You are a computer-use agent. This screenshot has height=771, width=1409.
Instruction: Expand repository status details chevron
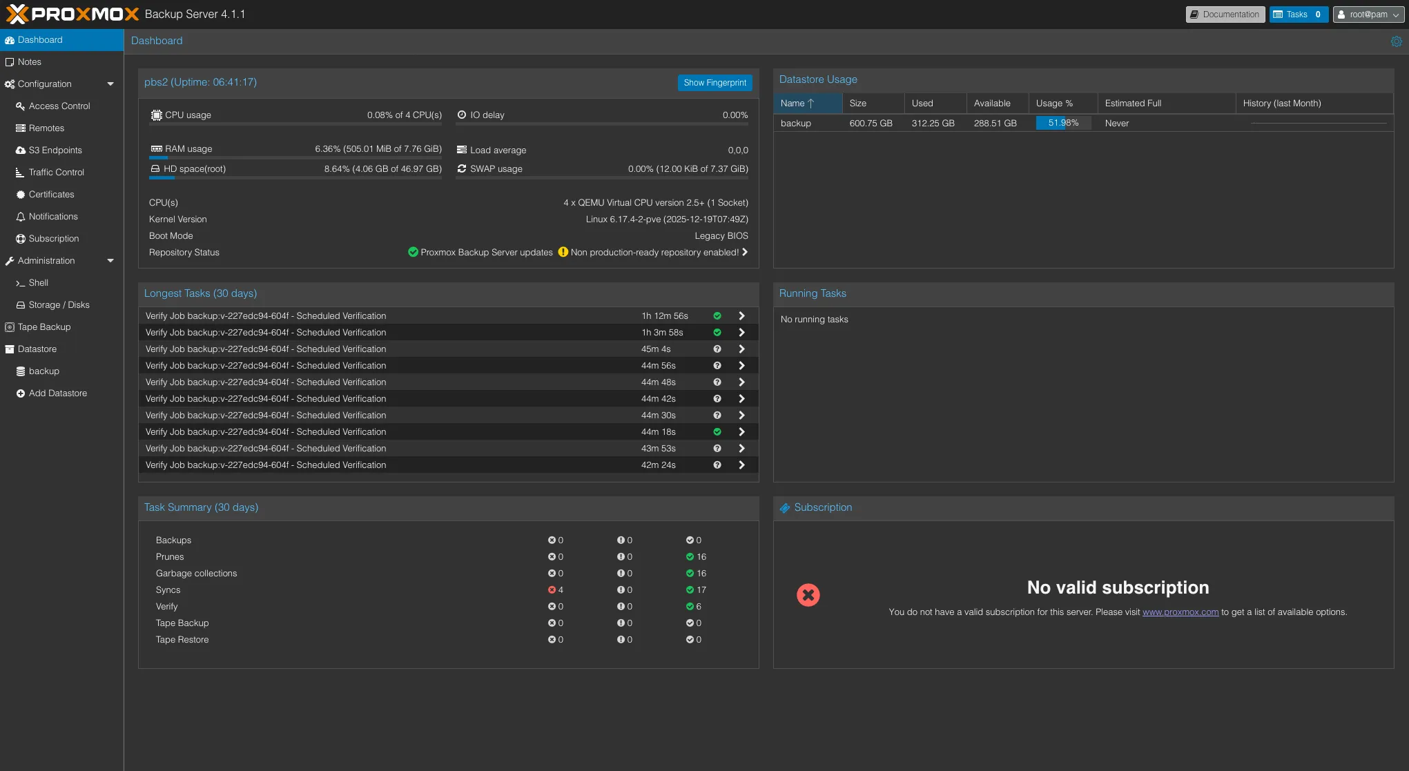[x=745, y=253]
